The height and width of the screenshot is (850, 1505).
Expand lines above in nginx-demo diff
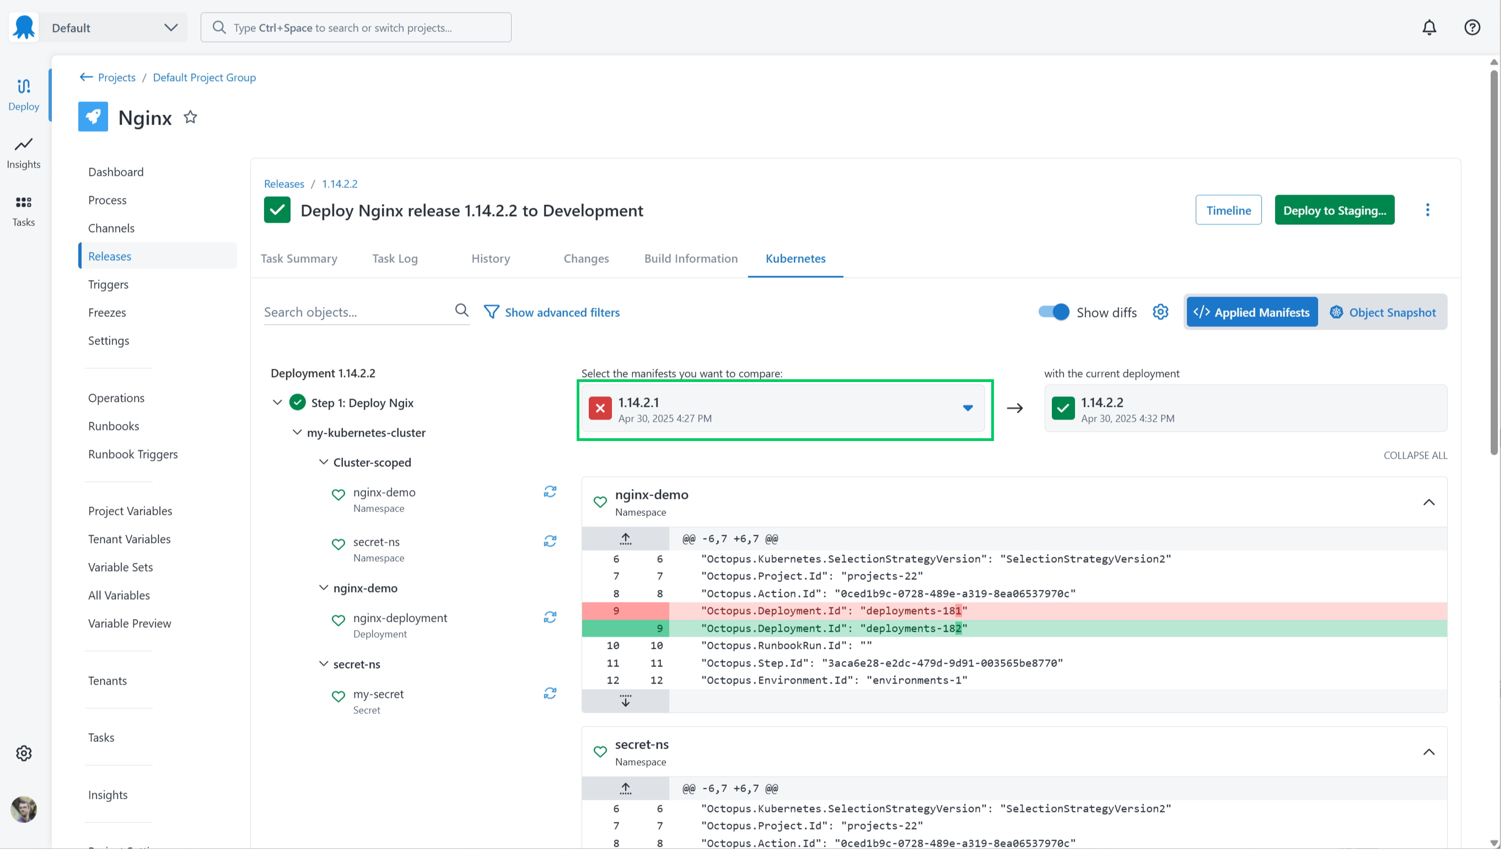(626, 539)
